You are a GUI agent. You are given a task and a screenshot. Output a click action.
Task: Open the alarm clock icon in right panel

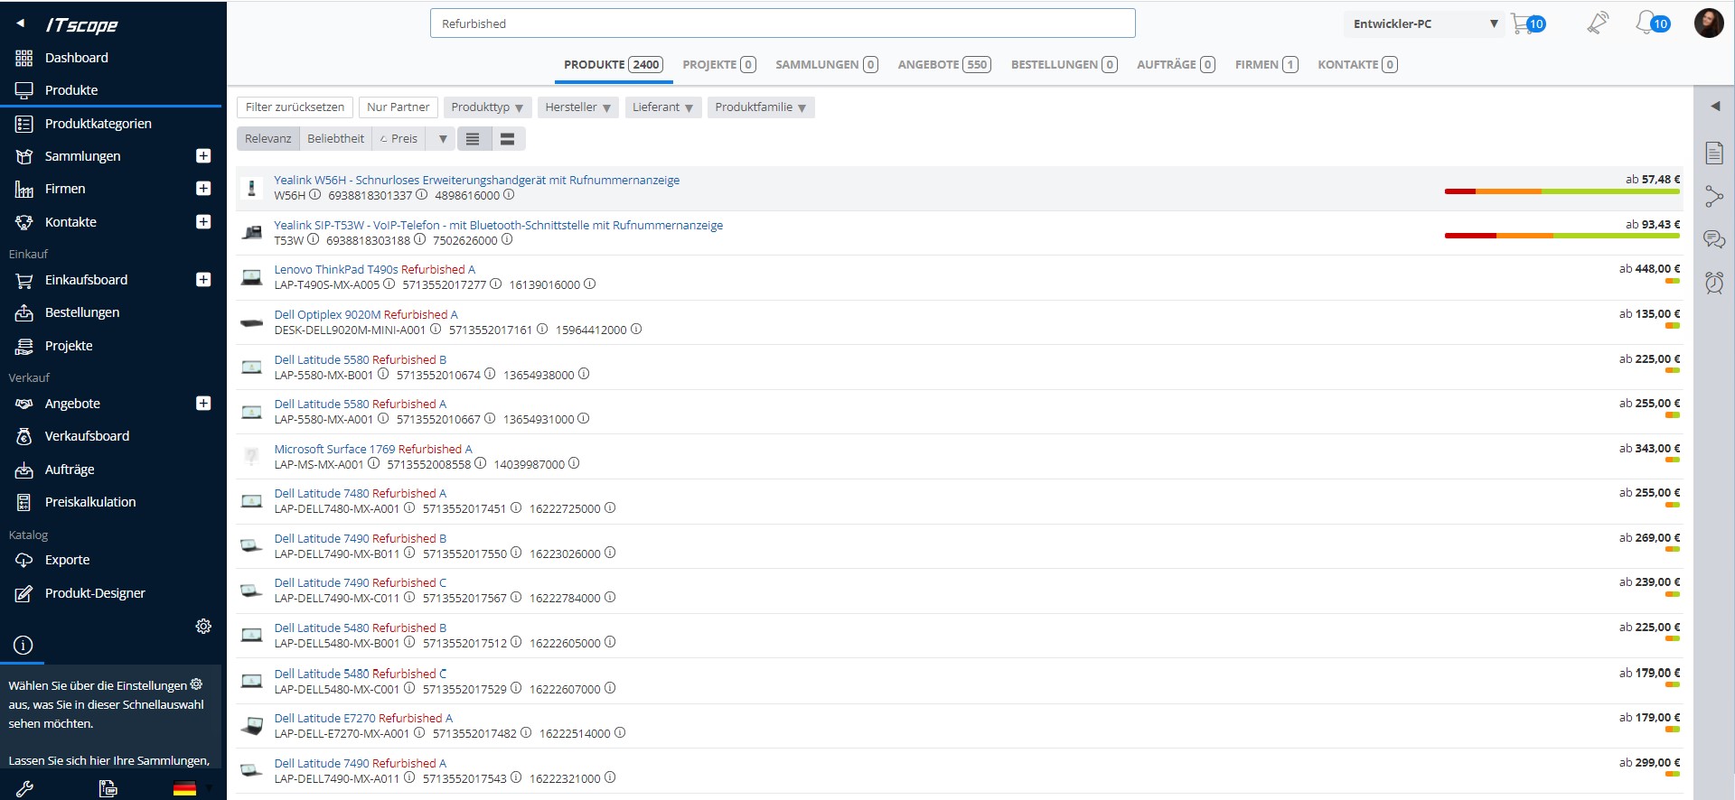(x=1714, y=283)
